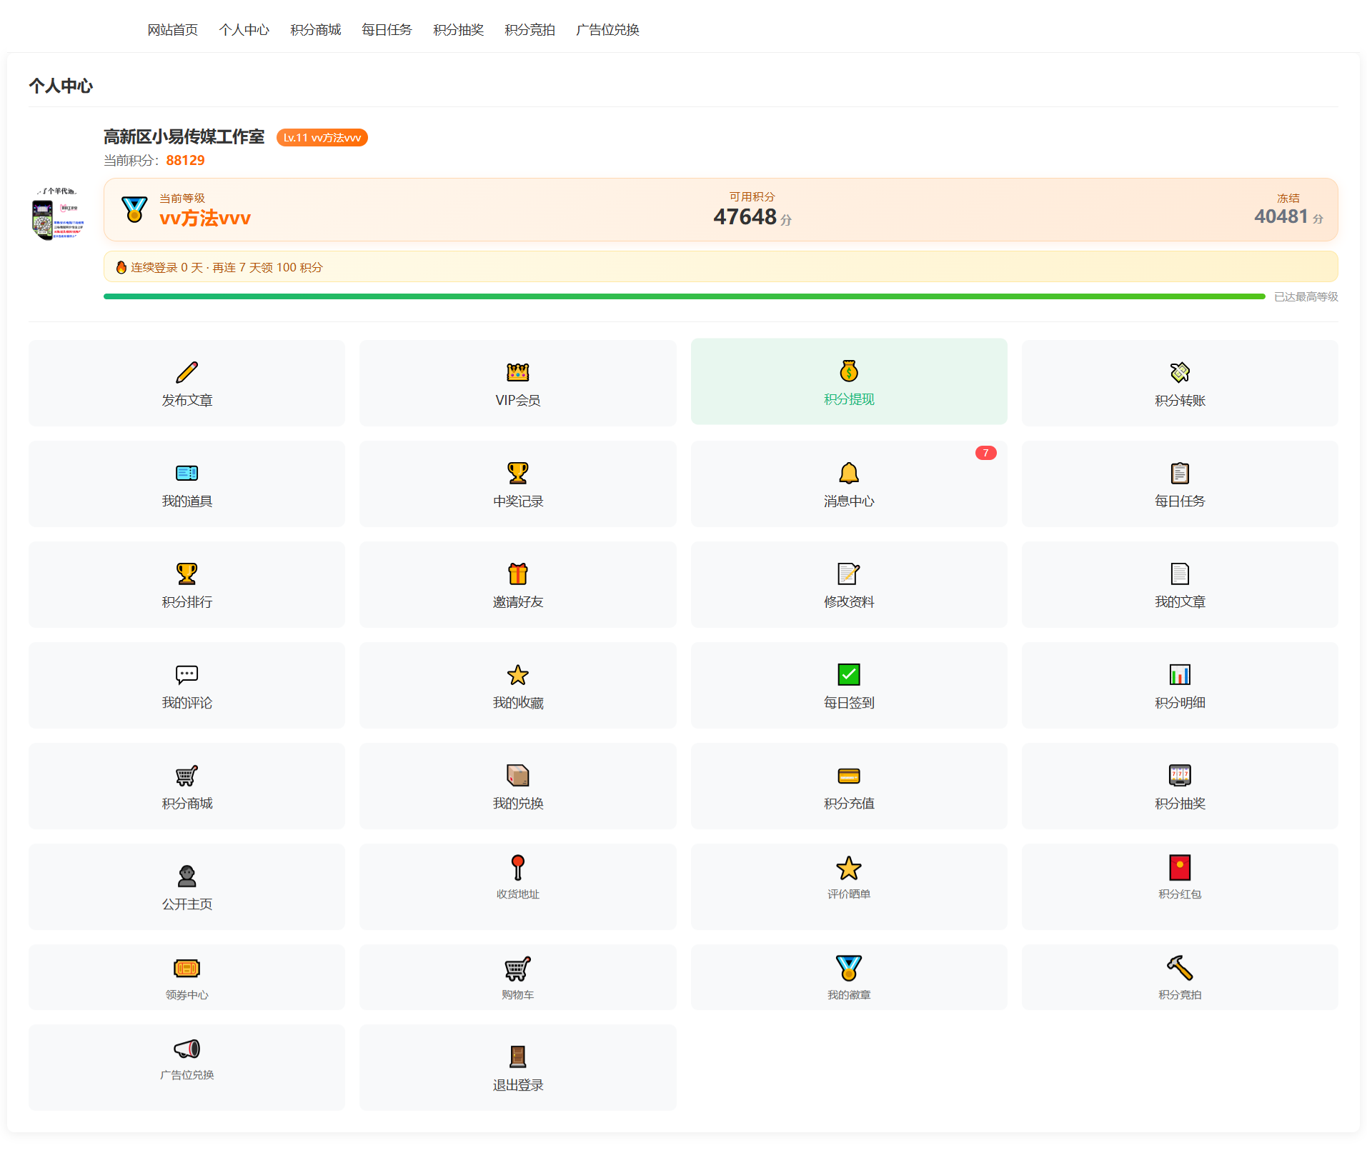This screenshot has height=1150, width=1367.
Task: Open the 我的徽章 medal icon
Action: (849, 968)
